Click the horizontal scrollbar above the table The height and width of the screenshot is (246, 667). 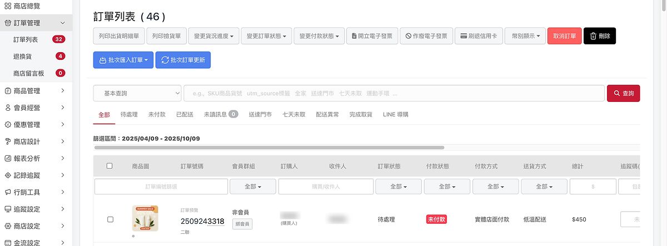coord(269,147)
